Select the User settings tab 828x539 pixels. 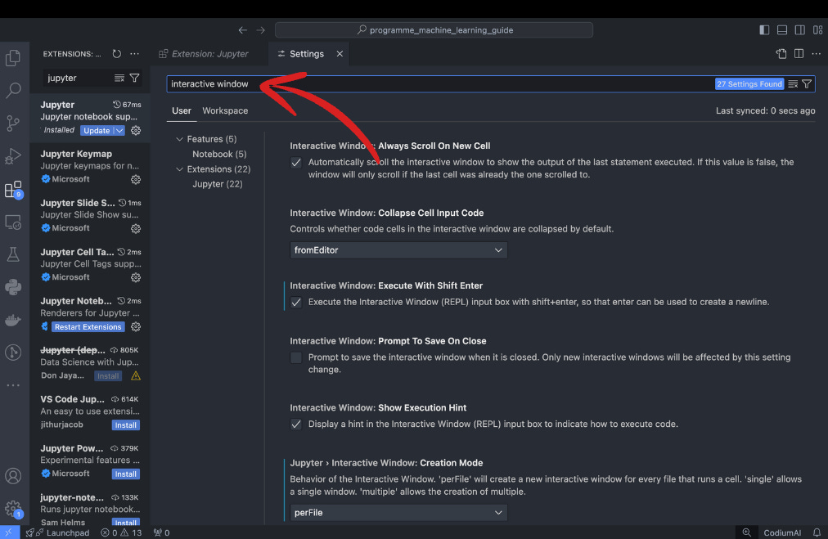[181, 111]
